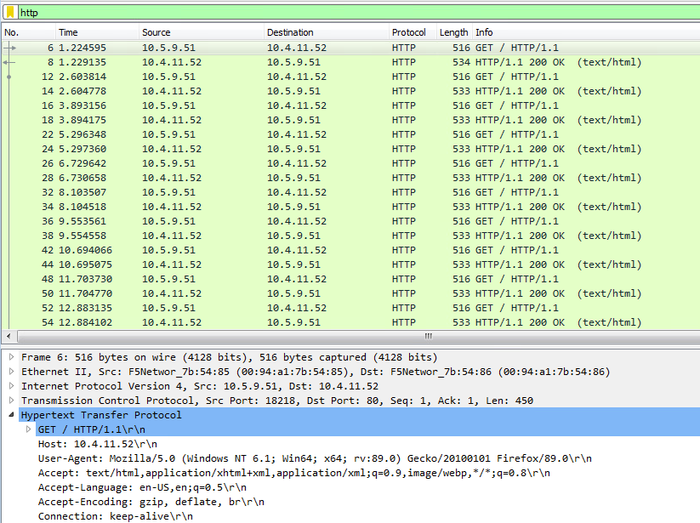Select the Accept-Language header line
Image resolution: width=700 pixels, height=523 pixels.
[142, 487]
